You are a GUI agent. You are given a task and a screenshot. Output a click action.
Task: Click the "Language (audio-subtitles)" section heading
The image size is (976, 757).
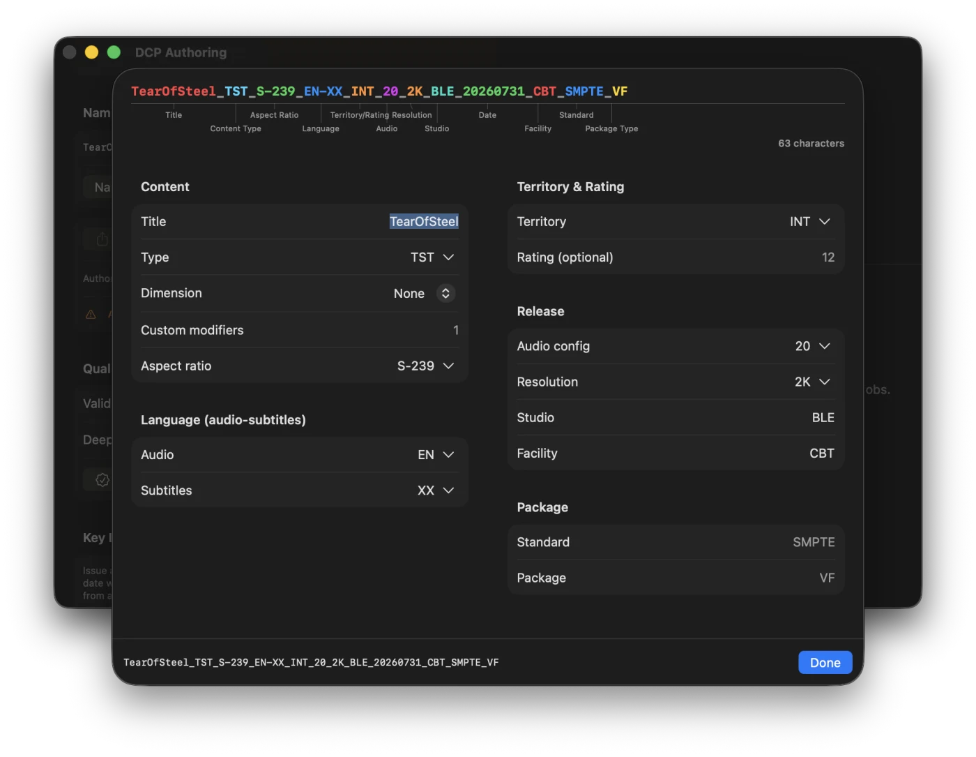click(x=223, y=420)
